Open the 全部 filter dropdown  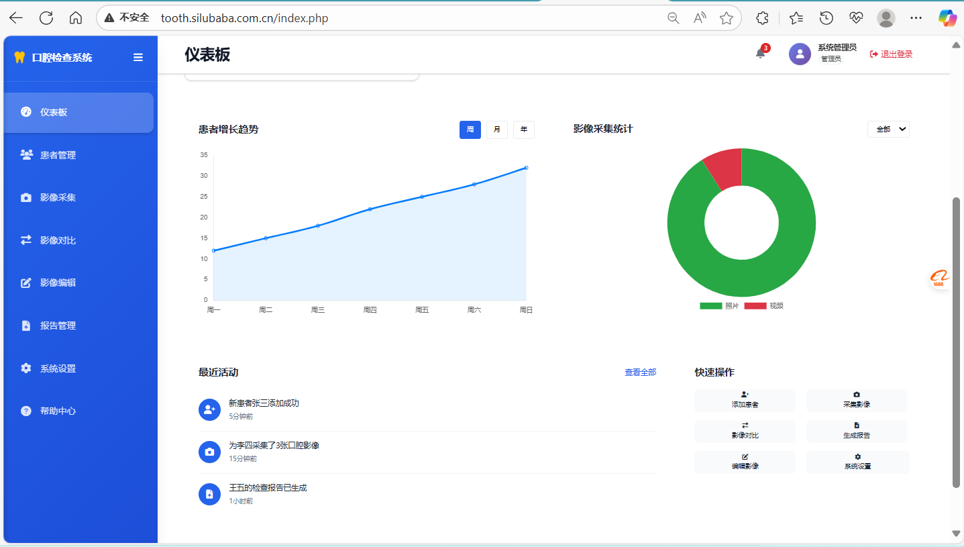tap(888, 129)
